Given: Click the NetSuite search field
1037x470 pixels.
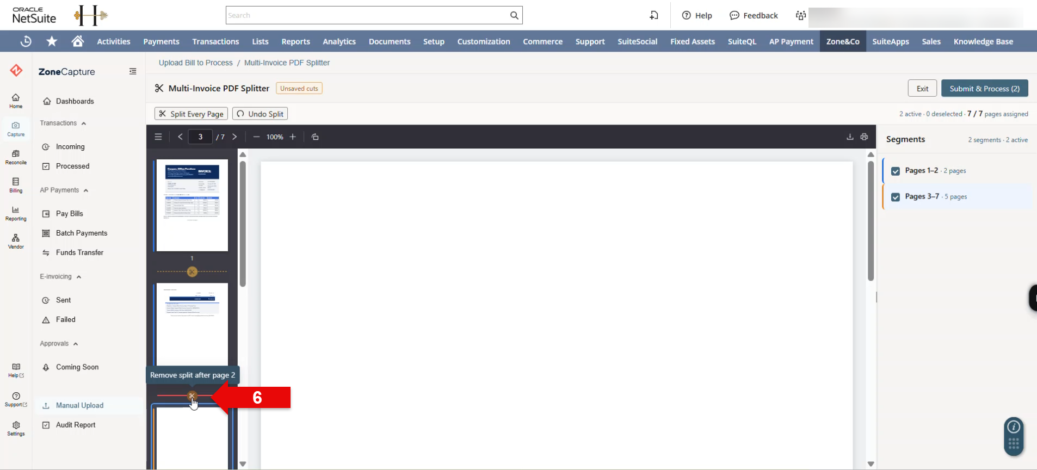Looking at the screenshot, I should pyautogui.click(x=367, y=15).
